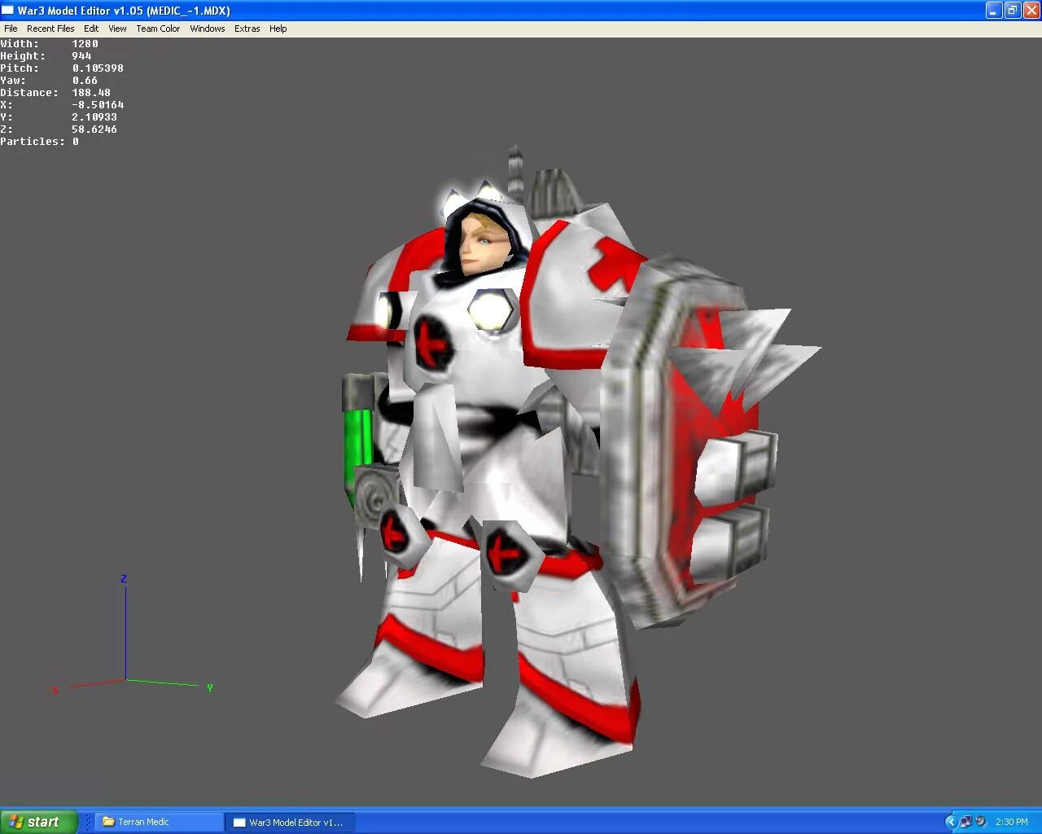The height and width of the screenshot is (834, 1042).
Task: Close the War3 Model Editor window
Action: click(1031, 11)
